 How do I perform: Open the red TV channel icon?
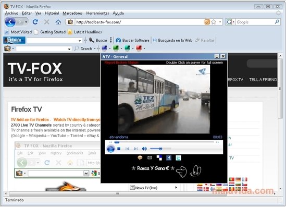[x=139, y=48]
